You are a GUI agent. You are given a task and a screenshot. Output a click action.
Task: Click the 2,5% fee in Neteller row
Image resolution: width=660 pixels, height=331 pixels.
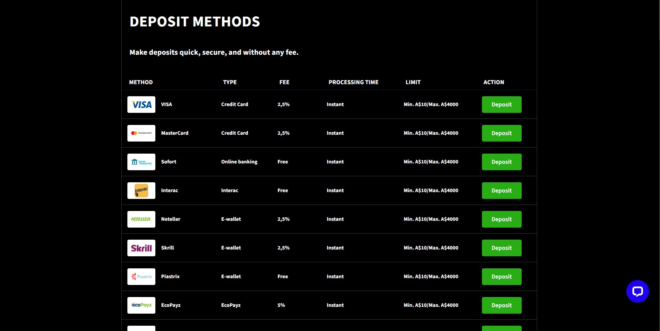[284, 219]
